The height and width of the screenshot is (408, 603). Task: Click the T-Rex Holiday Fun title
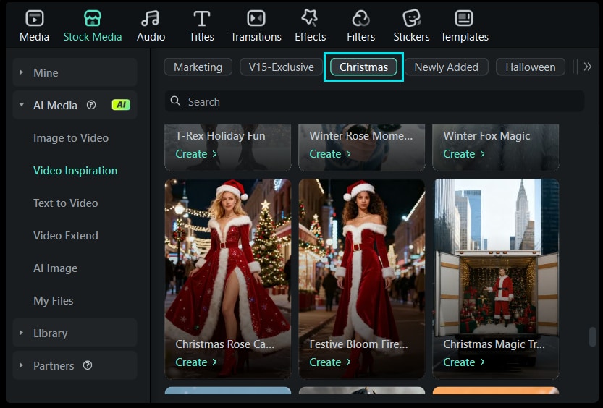[x=220, y=135]
